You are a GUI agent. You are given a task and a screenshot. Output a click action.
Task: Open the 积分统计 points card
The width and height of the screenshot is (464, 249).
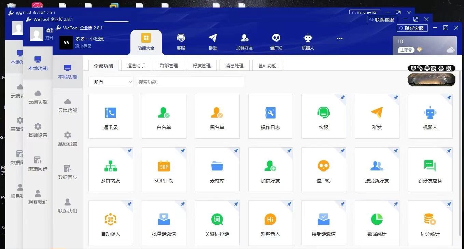coord(430,223)
